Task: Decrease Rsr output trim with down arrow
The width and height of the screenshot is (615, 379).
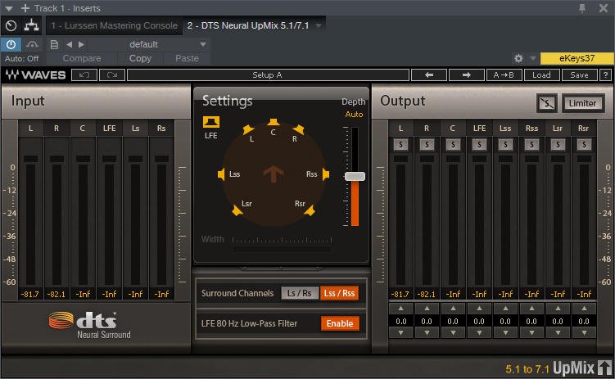Action: click(x=584, y=333)
